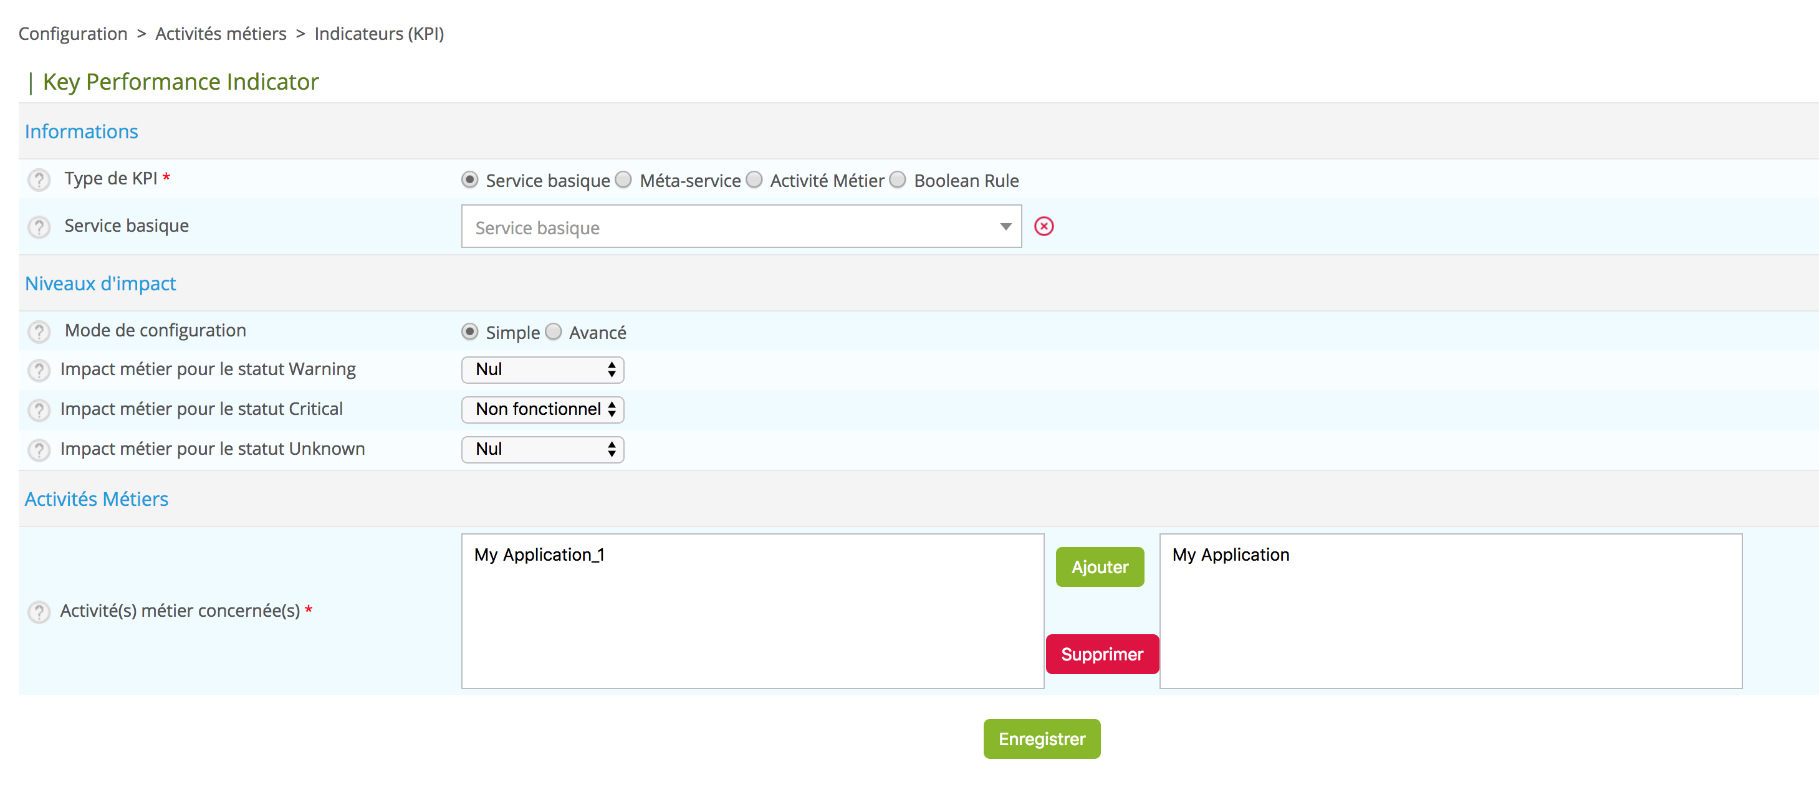Viewport: 1819px width, 785px height.
Task: Click help icon for Activité(s) métier concernée(s)
Action: 39,612
